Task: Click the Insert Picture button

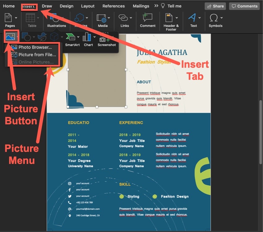Action: 11,37
